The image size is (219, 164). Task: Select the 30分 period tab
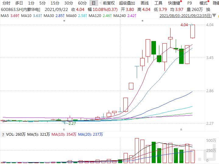[x=69, y=3]
